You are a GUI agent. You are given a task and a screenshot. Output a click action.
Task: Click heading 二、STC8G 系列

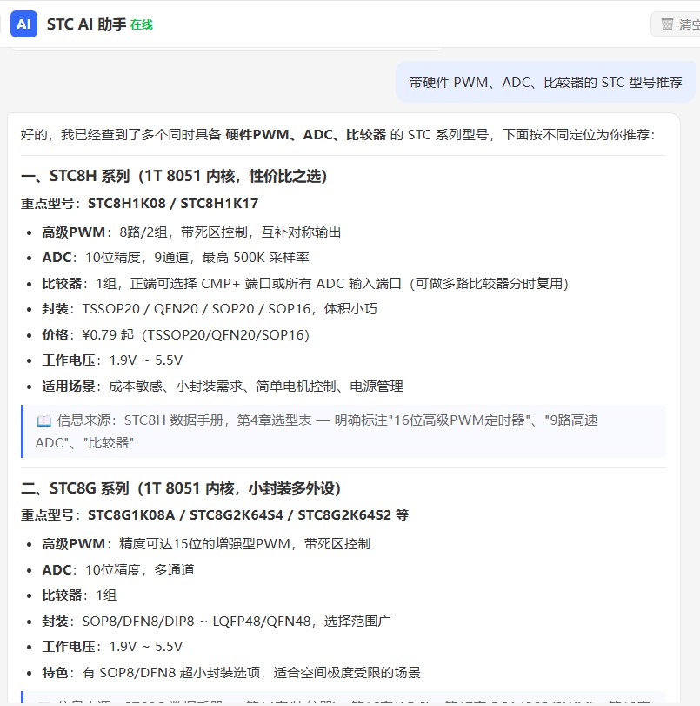[181, 488]
